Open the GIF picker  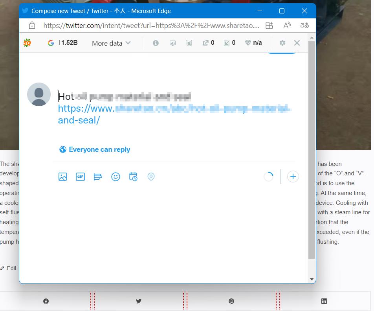(x=81, y=177)
